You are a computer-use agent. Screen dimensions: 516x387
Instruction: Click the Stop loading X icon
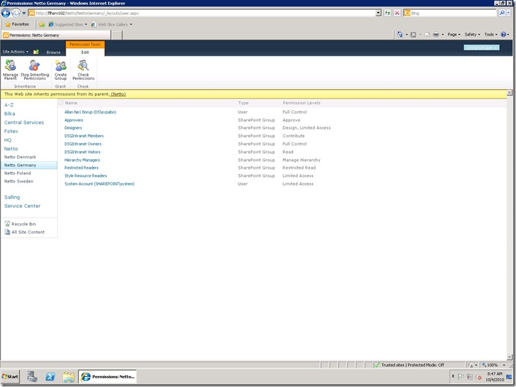pos(397,13)
